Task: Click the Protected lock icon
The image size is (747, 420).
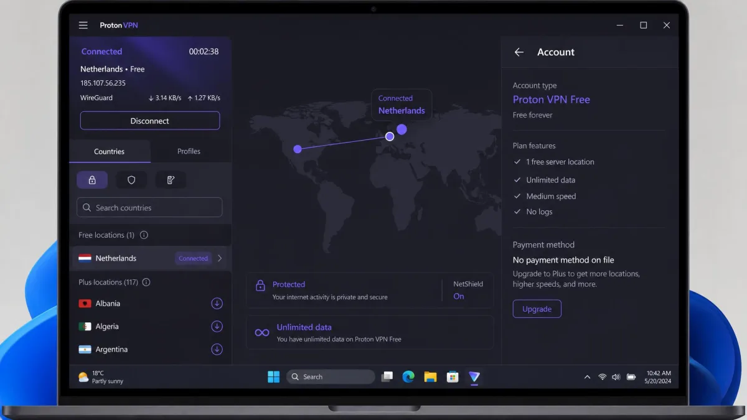Action: click(260, 286)
